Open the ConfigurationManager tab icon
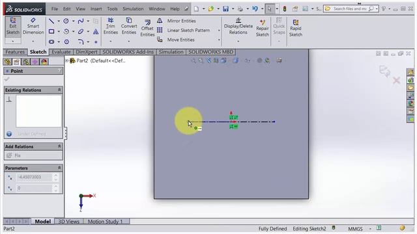The height and width of the screenshot is (234, 417). (x=25, y=62)
